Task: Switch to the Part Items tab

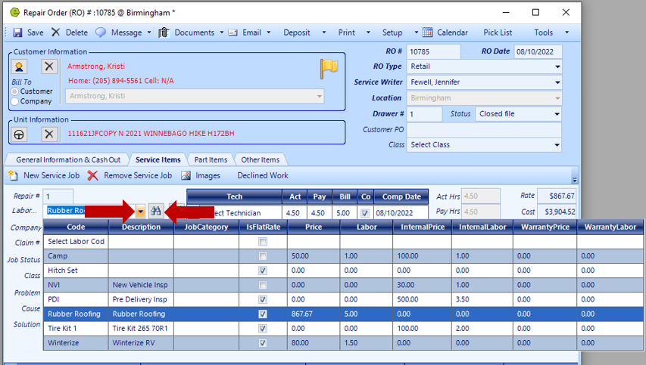Action: click(211, 159)
